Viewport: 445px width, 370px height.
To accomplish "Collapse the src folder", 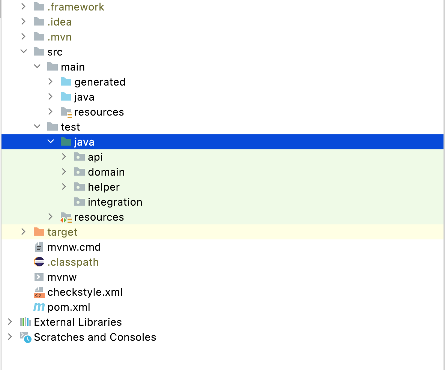I will [23, 51].
